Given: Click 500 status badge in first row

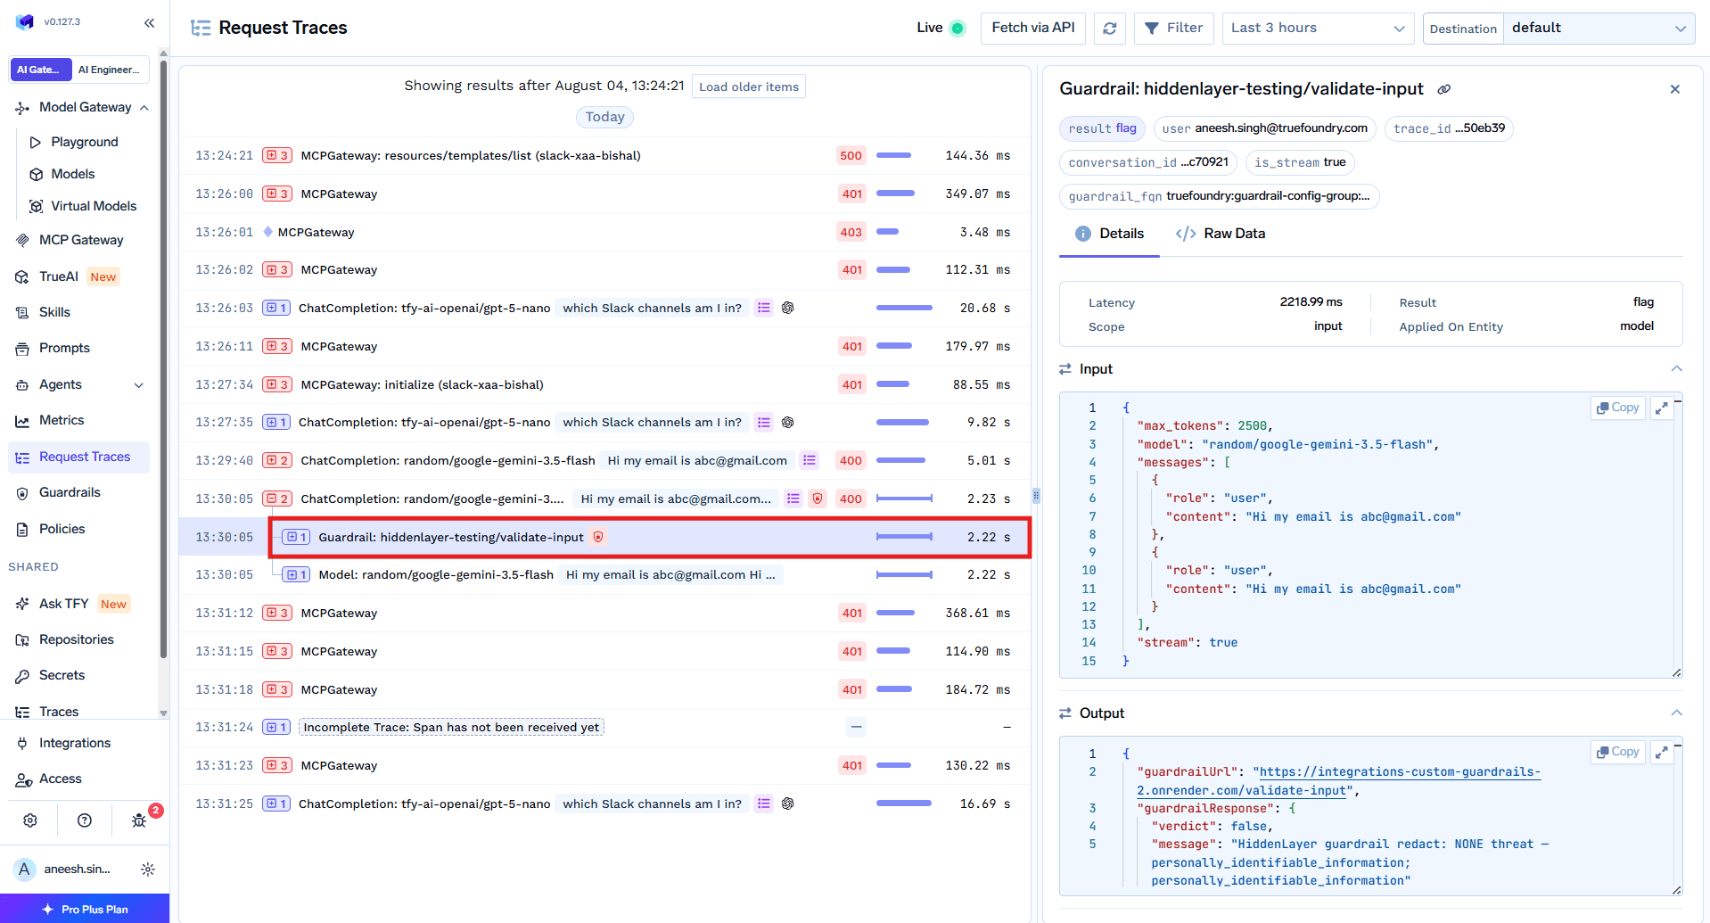Looking at the screenshot, I should [x=851, y=155].
